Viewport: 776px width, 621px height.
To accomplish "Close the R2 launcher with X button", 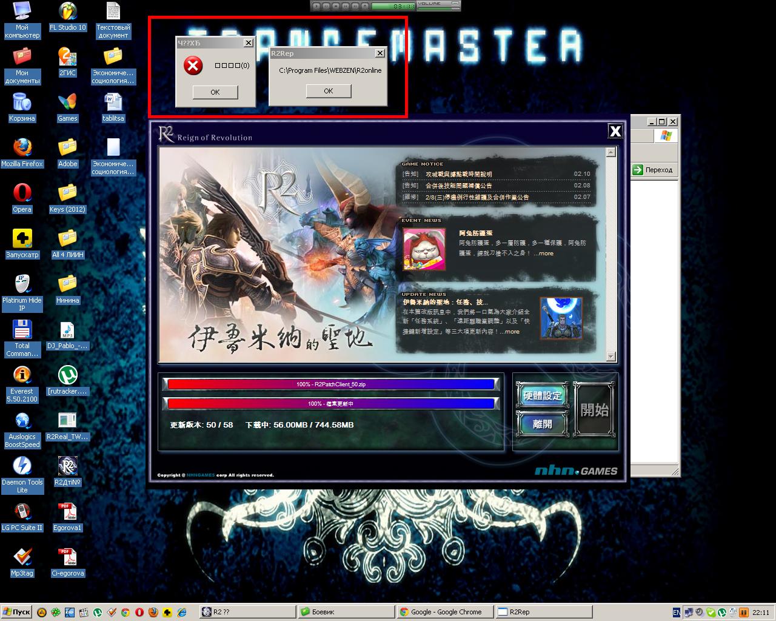I will click(615, 131).
